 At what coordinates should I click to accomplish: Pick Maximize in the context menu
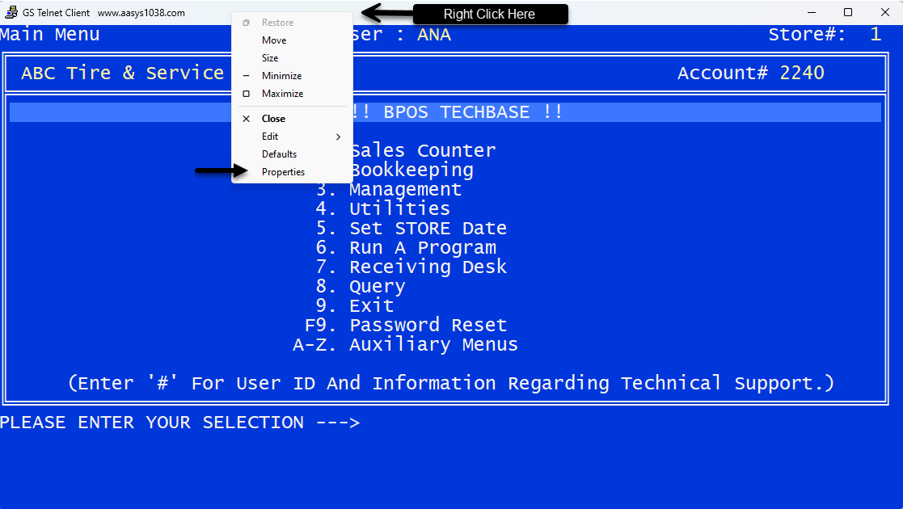point(282,94)
